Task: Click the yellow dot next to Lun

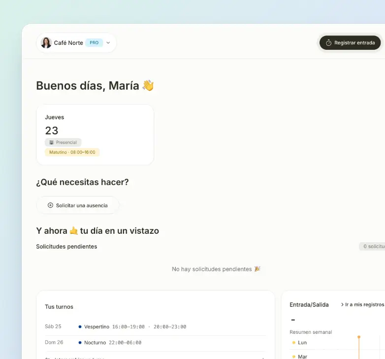Action: pos(293,343)
